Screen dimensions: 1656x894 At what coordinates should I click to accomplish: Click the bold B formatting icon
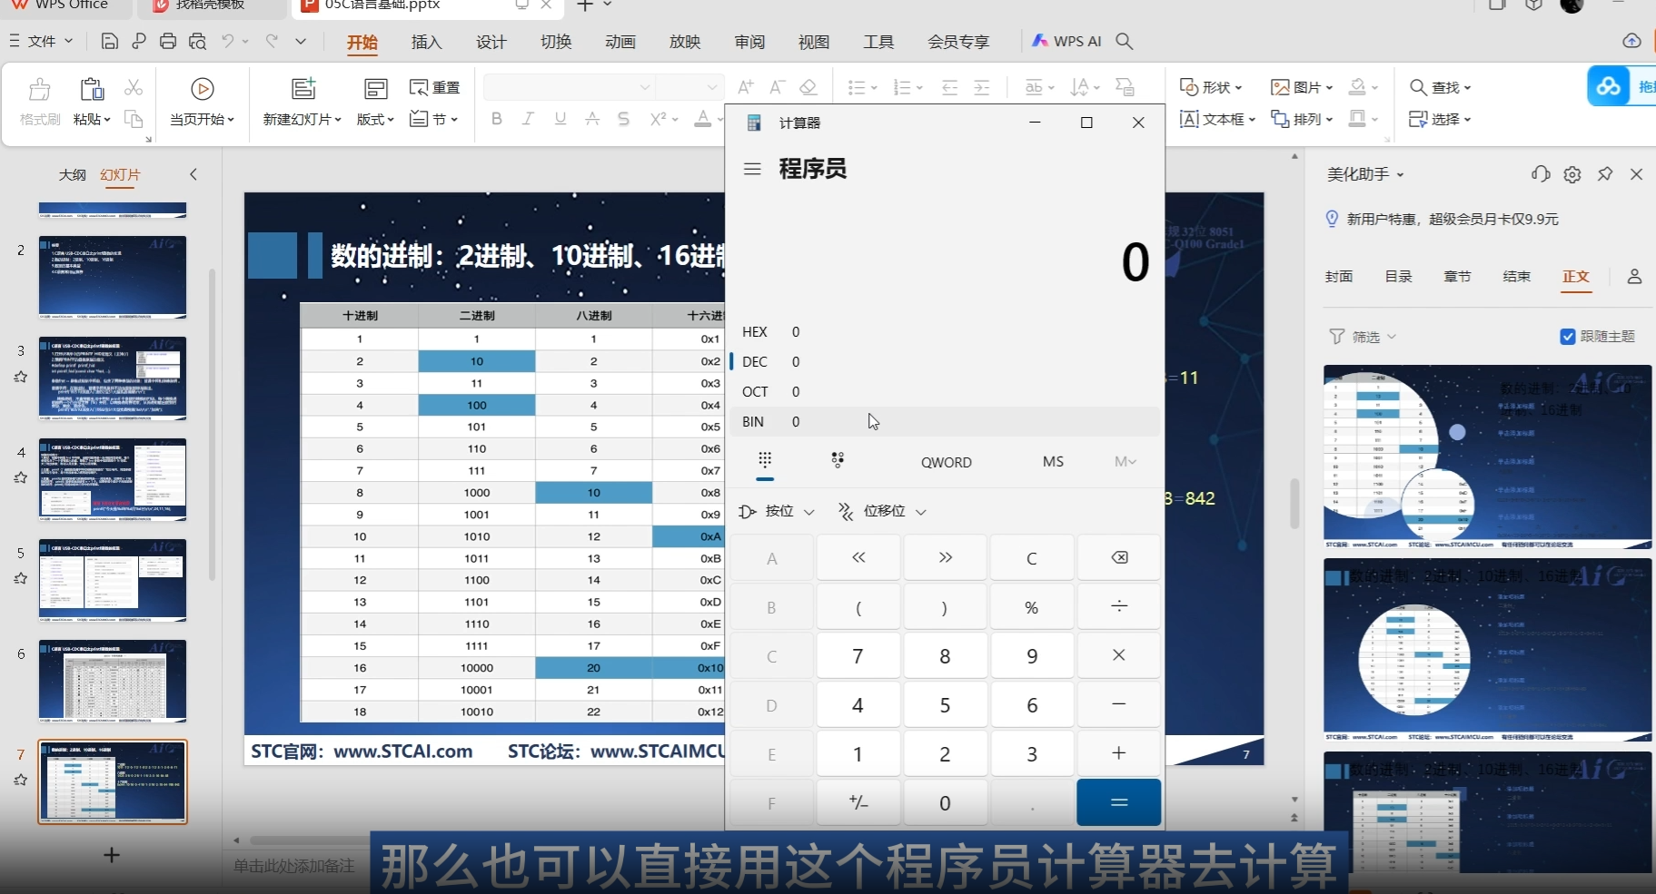496,119
